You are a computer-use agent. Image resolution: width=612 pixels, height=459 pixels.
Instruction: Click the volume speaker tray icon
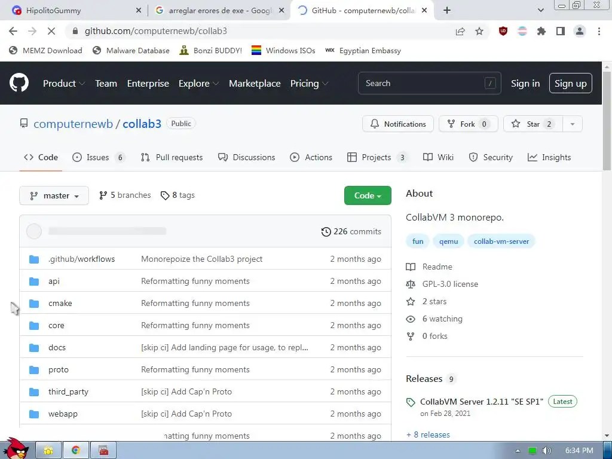547,451
